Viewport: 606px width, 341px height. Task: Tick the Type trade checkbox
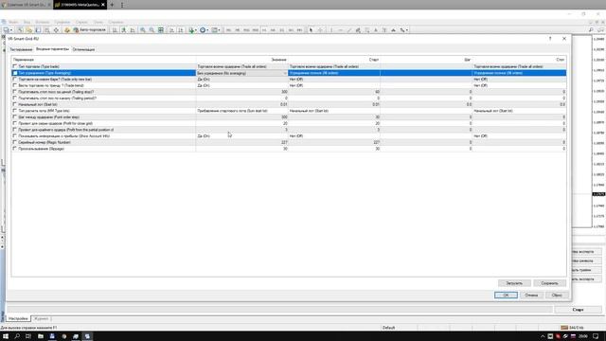(15, 66)
